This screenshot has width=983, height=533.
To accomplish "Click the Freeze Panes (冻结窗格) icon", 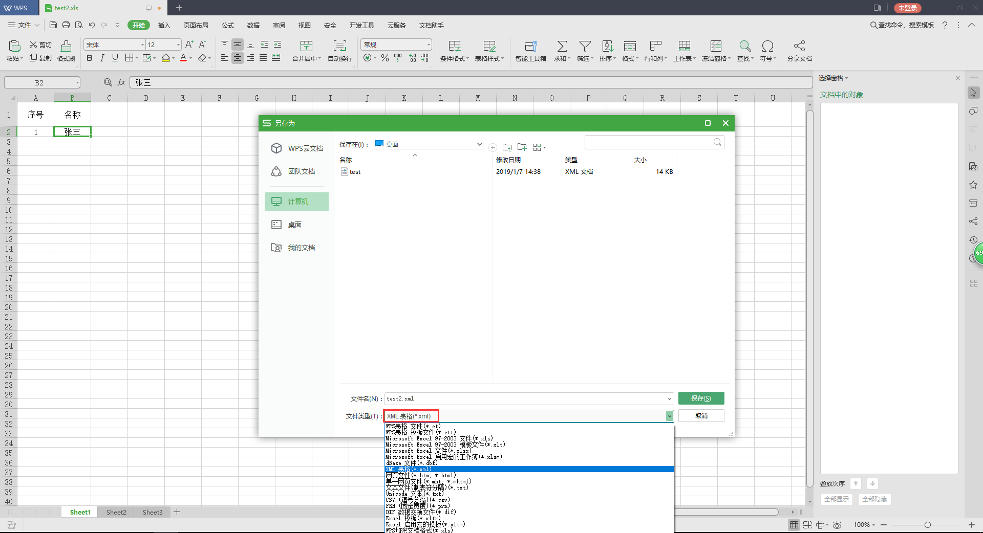I will click(716, 46).
